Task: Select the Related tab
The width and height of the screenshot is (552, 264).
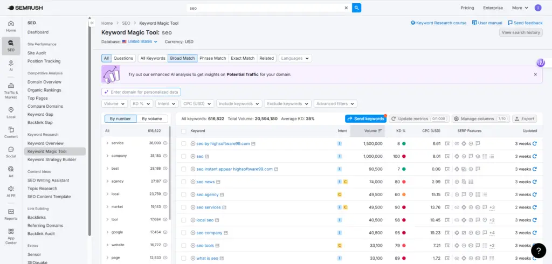Action: [x=266, y=58]
